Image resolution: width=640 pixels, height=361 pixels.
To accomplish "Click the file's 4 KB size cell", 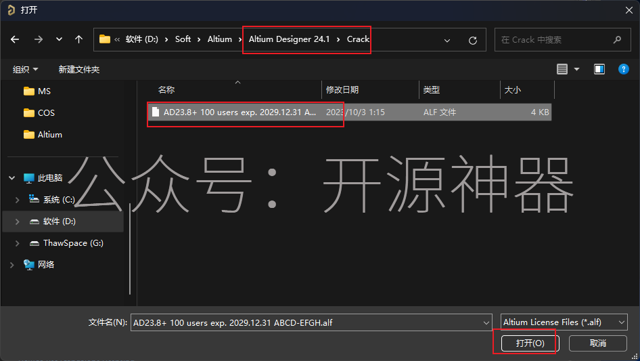I will [x=540, y=112].
